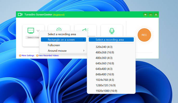Click the gear icon beside More Settings
The height and width of the screenshot is (103, 178).
(x=20, y=55)
